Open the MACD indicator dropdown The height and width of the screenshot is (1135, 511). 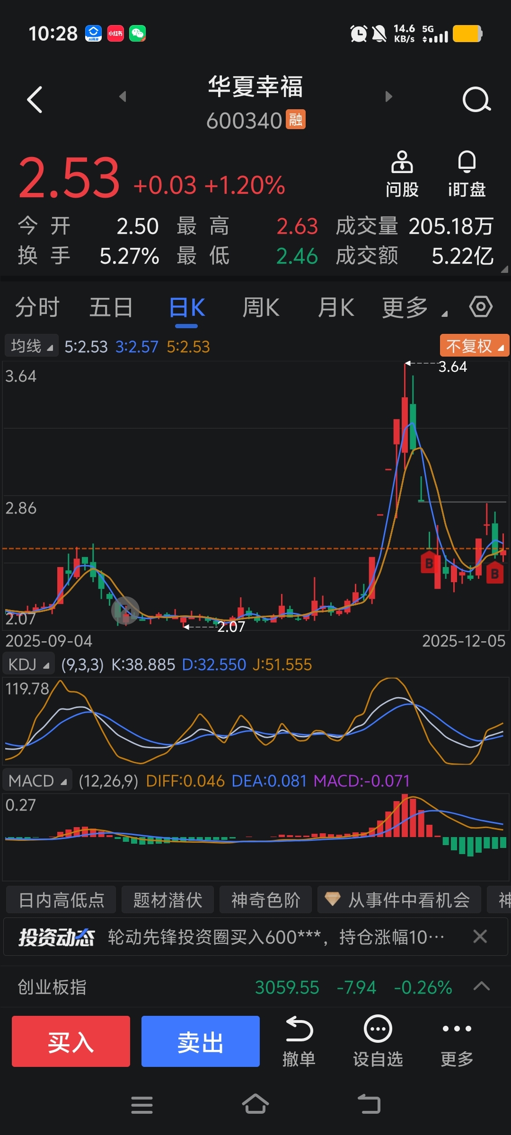(37, 780)
